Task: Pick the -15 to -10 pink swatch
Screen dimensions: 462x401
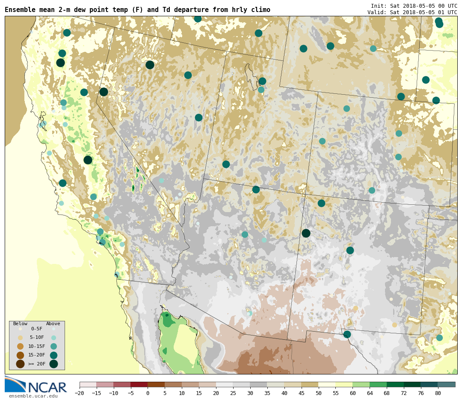Action: (x=105, y=384)
